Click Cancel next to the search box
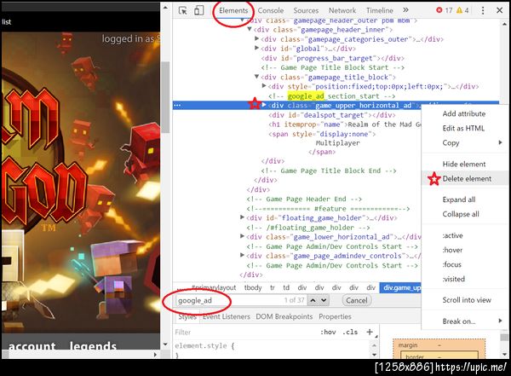Screen dimensions: 511x376 coord(357,300)
